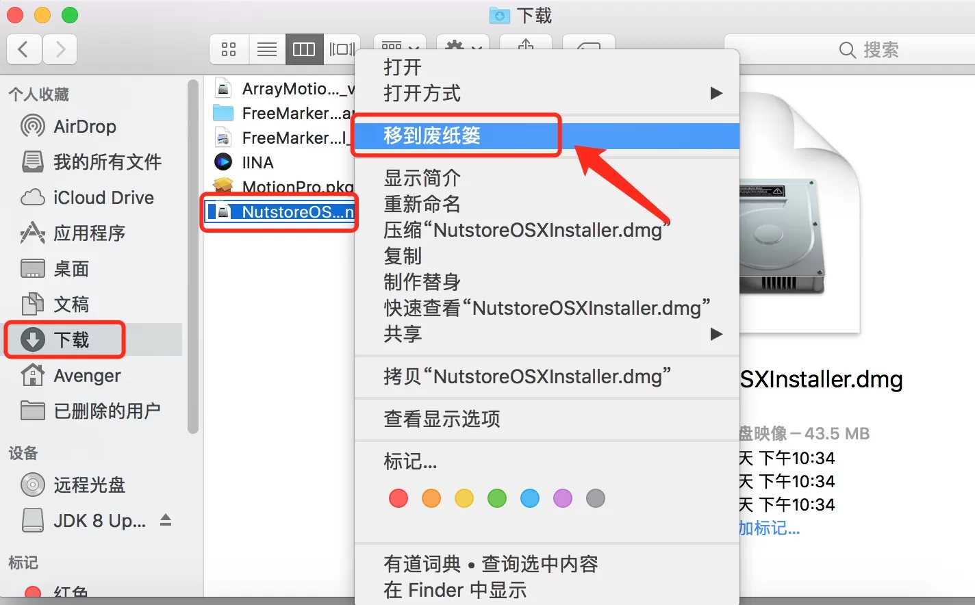The width and height of the screenshot is (975, 605).
Task: Click the sidebar scrollbar
Action: pos(193,257)
